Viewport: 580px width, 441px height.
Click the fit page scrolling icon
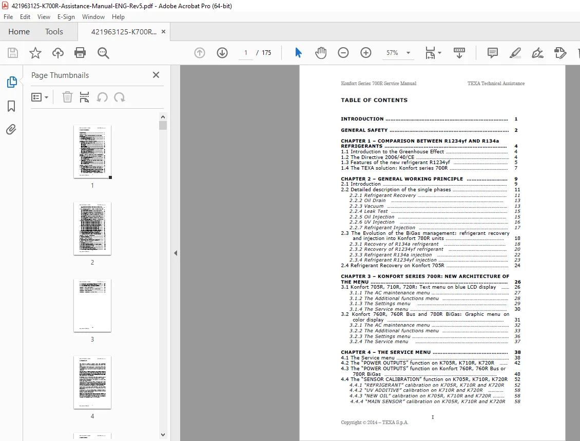click(x=430, y=53)
